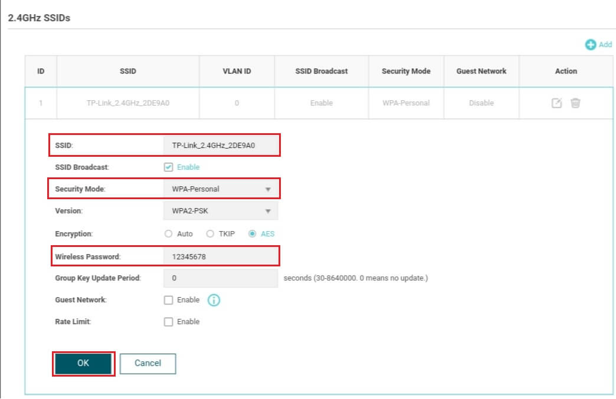The height and width of the screenshot is (399, 616).
Task: Toggle the SSID Broadcast Enable checkbox
Action: tap(169, 167)
